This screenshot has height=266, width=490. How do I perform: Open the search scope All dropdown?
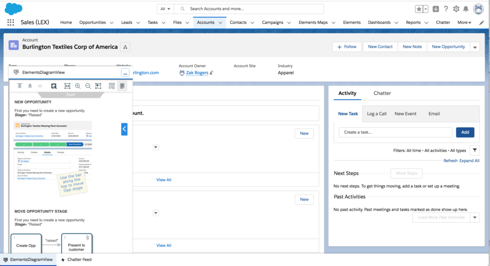pyautogui.click(x=166, y=9)
